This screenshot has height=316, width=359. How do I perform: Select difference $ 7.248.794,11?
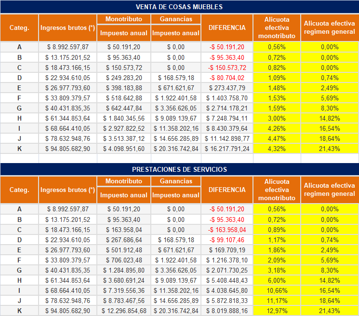(x=227, y=119)
